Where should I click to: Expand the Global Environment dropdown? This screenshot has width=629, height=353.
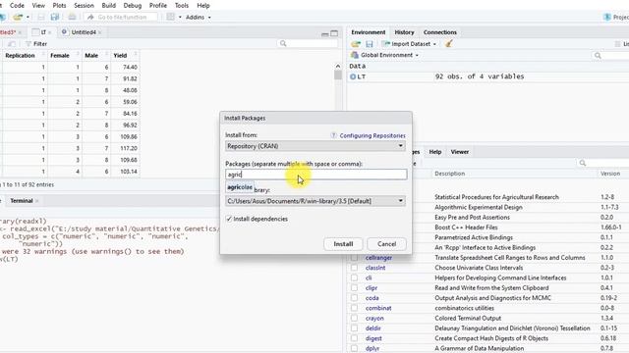[x=417, y=55]
